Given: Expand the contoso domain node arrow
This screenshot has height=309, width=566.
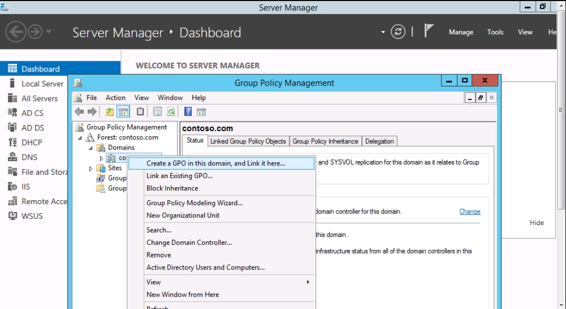Looking at the screenshot, I should tap(102, 158).
